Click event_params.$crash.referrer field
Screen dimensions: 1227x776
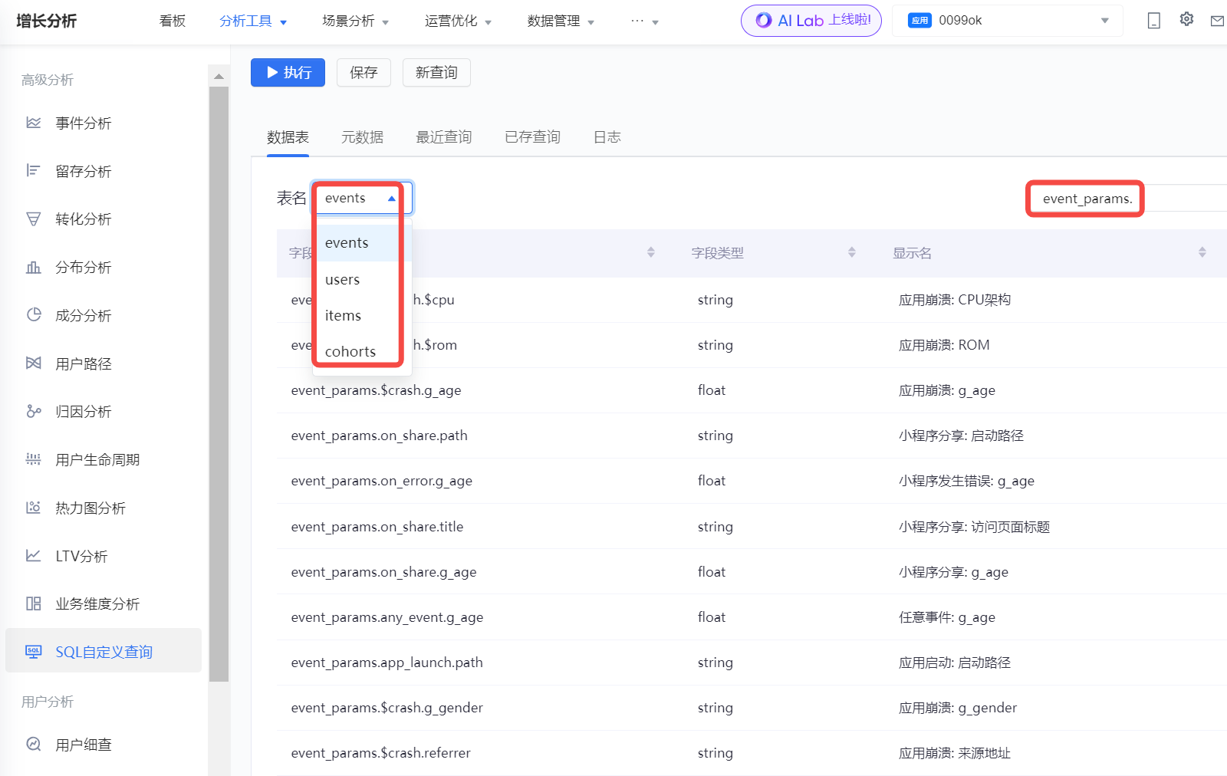(380, 753)
